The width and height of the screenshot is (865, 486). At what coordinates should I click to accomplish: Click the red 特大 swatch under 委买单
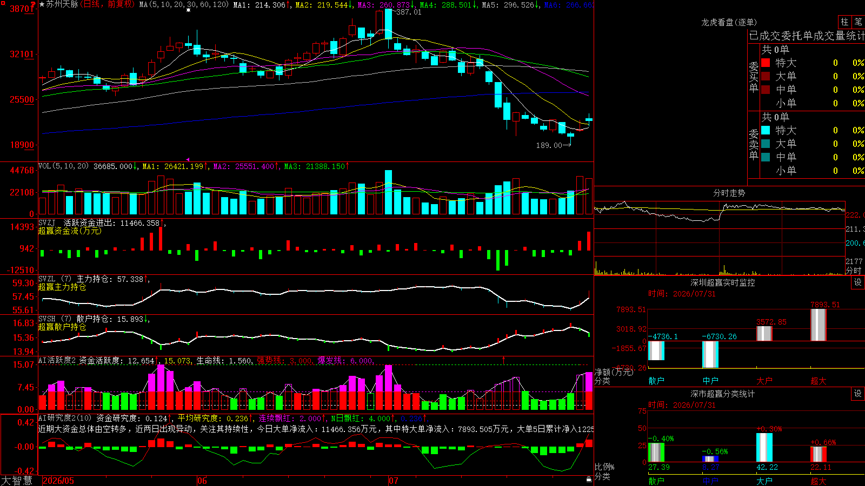(766, 63)
